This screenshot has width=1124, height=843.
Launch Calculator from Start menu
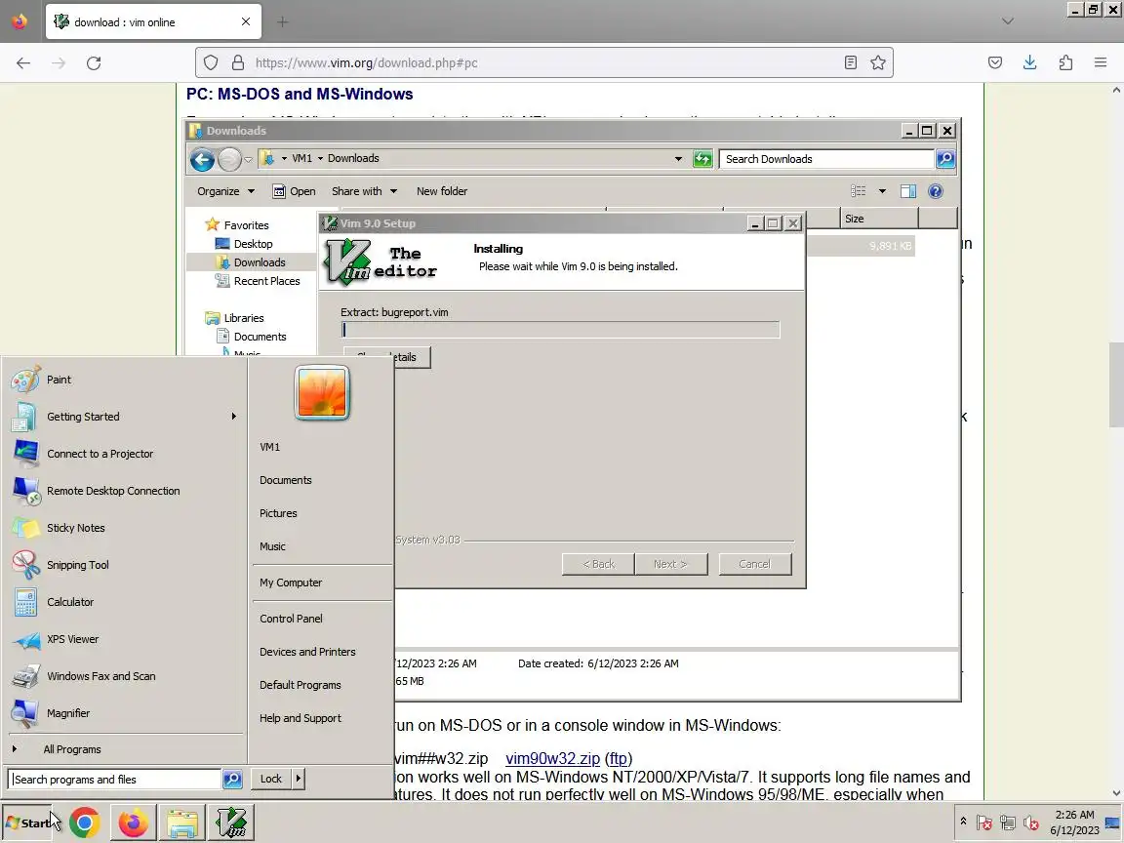pos(70,602)
